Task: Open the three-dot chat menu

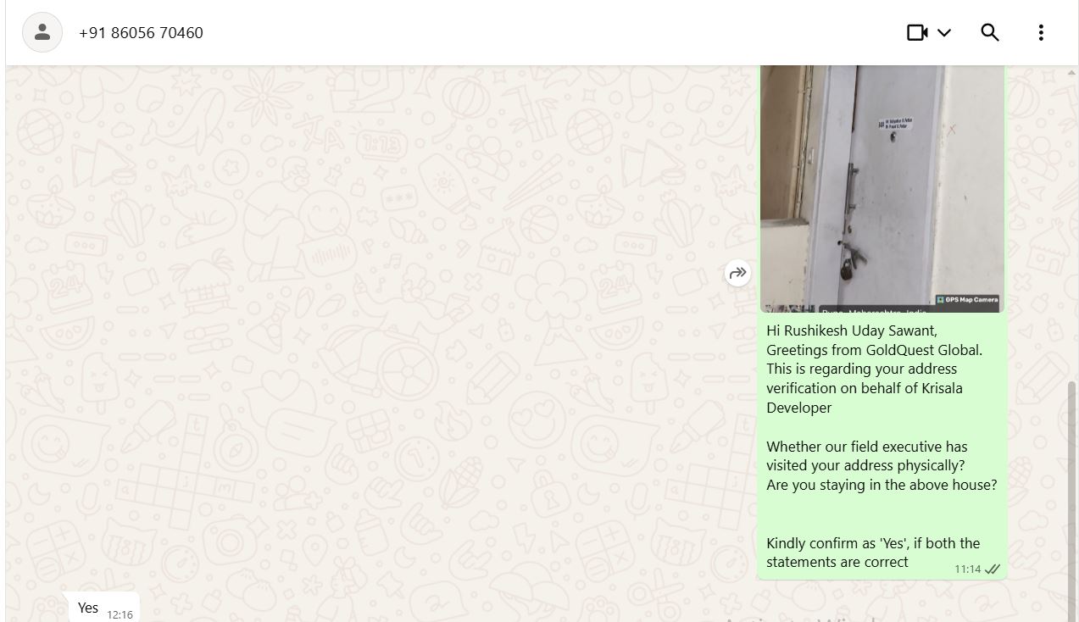Action: (x=1041, y=32)
